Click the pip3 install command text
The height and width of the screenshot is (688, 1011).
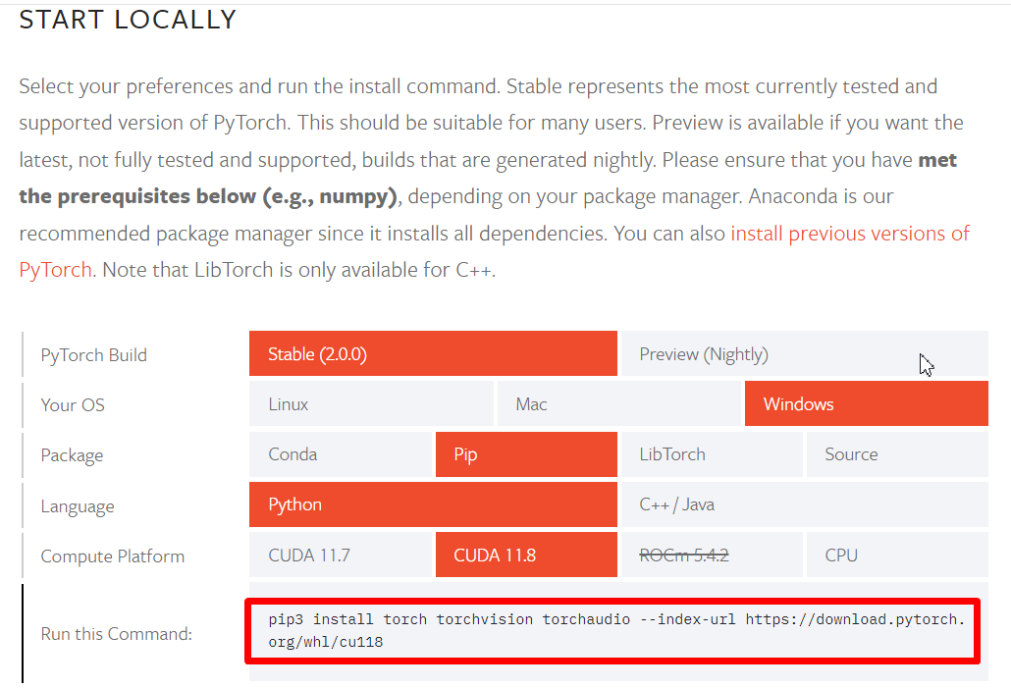point(611,631)
